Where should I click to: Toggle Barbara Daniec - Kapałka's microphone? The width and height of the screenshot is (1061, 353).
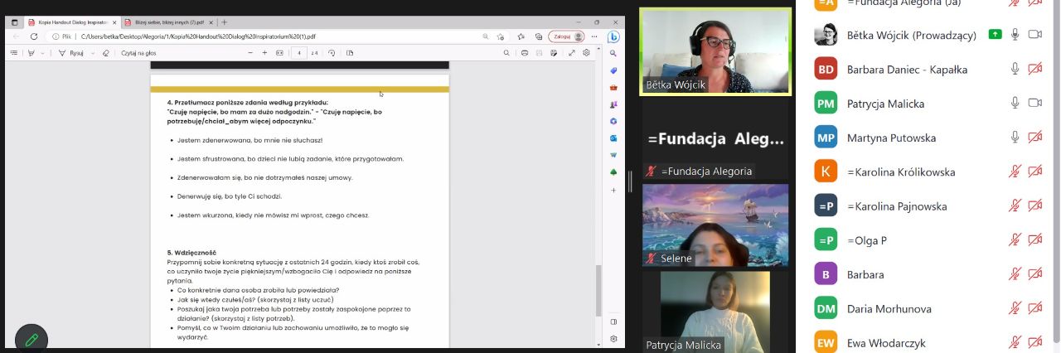[x=1015, y=69]
